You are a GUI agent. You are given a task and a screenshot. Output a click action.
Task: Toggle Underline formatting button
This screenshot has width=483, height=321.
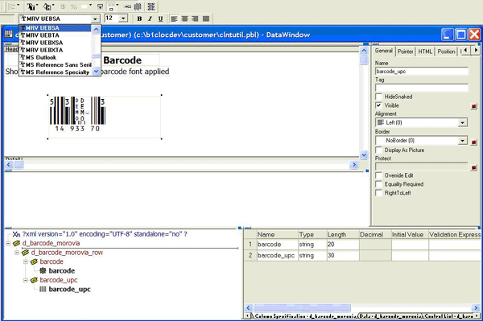tap(160, 19)
